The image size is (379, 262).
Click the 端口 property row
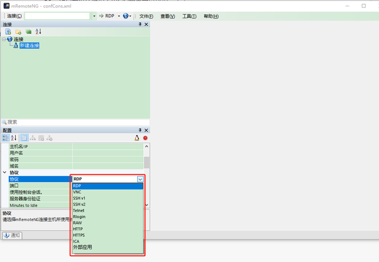(x=39, y=186)
